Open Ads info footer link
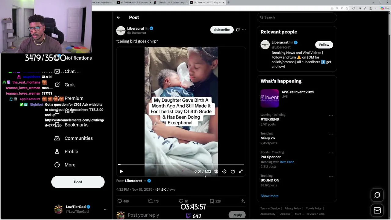391x220 pixels. (285, 214)
